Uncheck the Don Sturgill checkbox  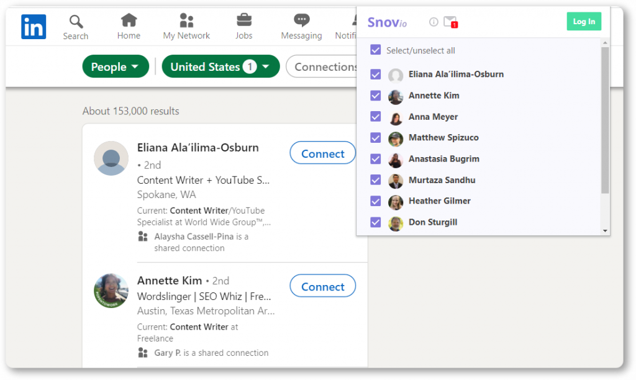click(x=376, y=222)
